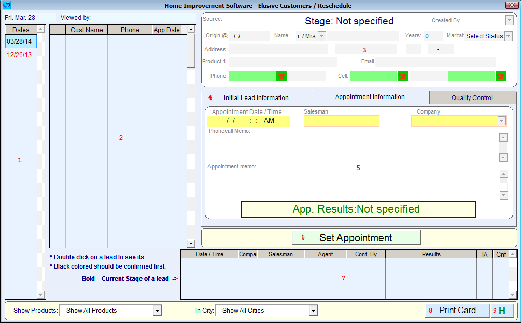This screenshot has height=323, width=521.
Task: Switch to Appointment Information tab
Action: tap(370, 97)
